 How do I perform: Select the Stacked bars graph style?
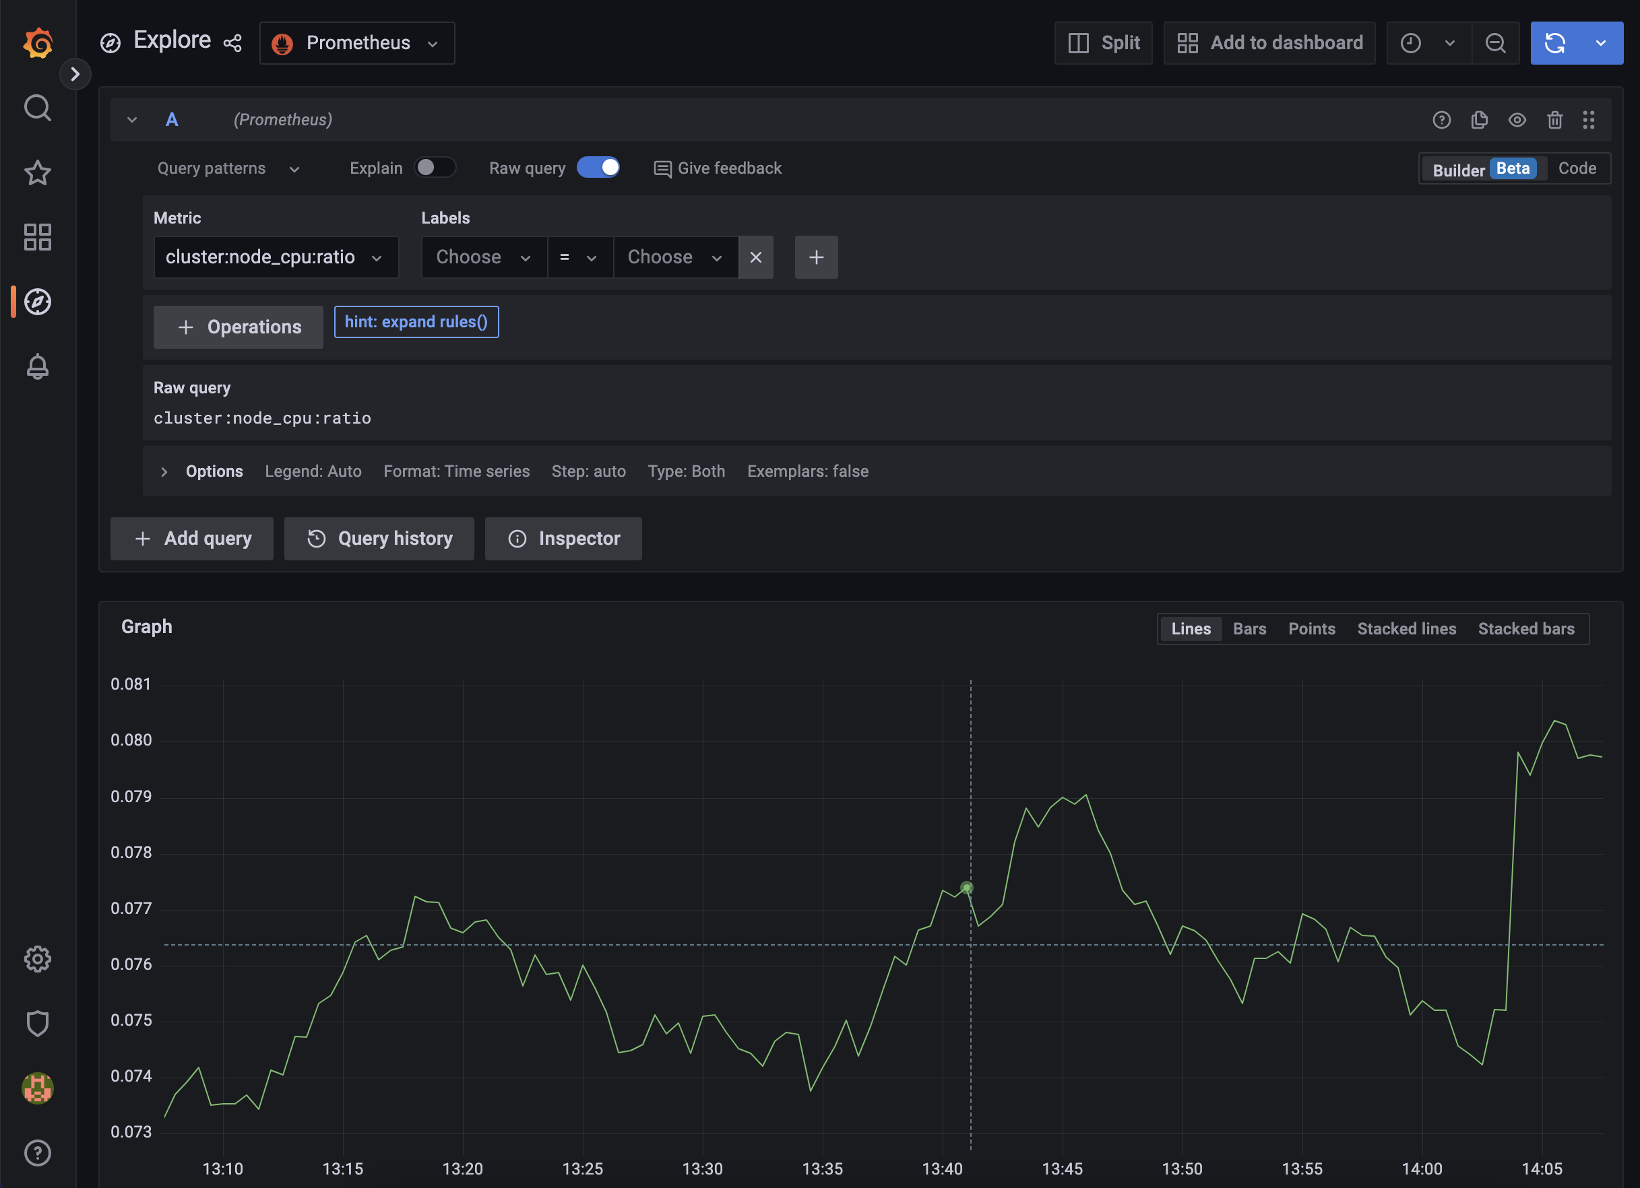[x=1525, y=629]
